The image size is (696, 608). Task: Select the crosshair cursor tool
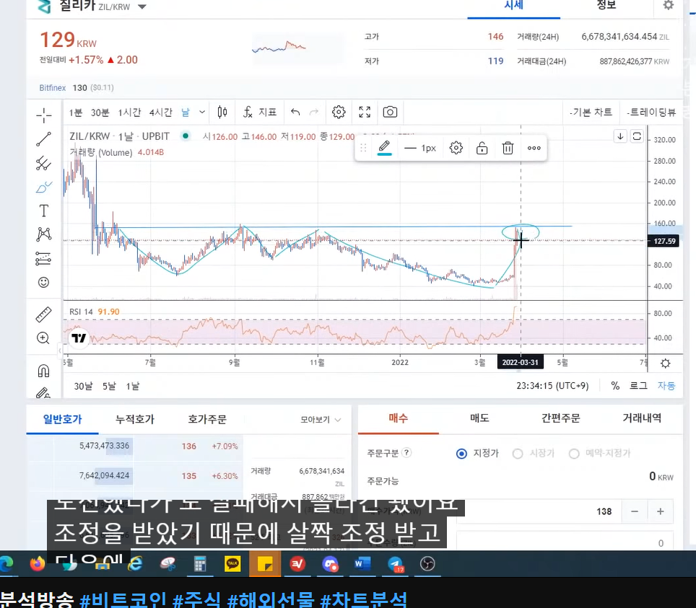pos(43,115)
